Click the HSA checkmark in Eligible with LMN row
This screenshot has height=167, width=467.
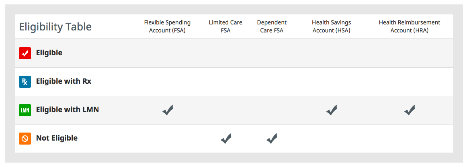click(x=332, y=110)
